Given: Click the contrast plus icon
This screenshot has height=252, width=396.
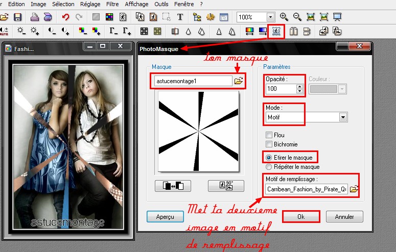Looking at the screenshot, I should coord(65,31).
